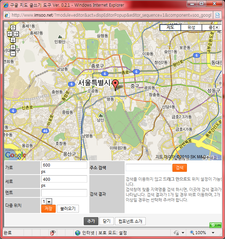Open the compatibility view icon in address bar

217,15
